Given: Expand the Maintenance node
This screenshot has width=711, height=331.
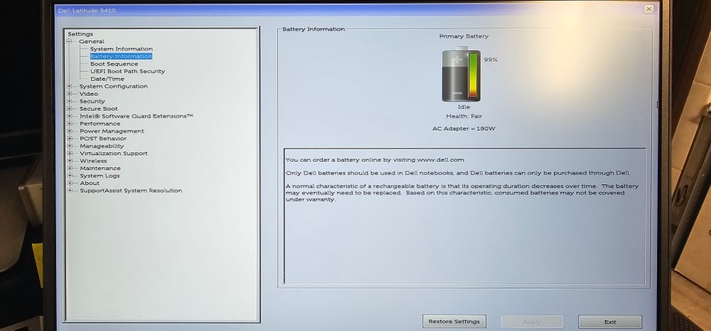Looking at the screenshot, I should coord(70,168).
